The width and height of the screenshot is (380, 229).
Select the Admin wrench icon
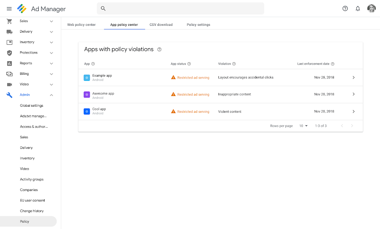pos(9,95)
